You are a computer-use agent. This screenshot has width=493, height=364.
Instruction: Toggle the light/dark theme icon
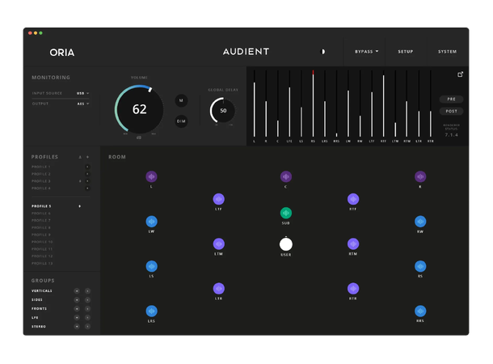pos(322,52)
